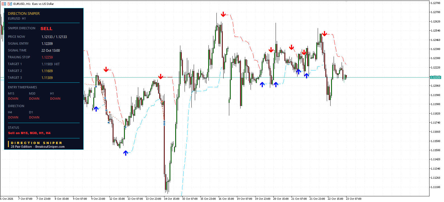This screenshot has width=444, height=202.
Task: Click the 16 Oct 15:00 time axis label
Action: pyautogui.click(x=226, y=199)
